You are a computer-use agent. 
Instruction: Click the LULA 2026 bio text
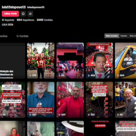pyautogui.click(x=7, y=24)
